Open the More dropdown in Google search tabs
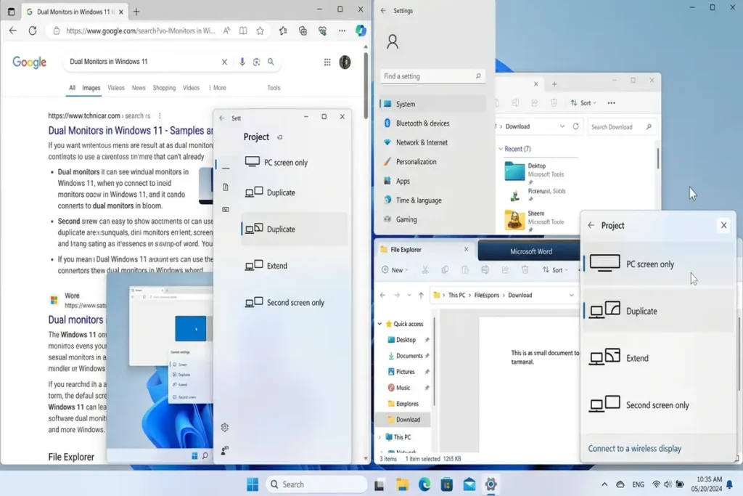This screenshot has width=743, height=496. coord(218,88)
